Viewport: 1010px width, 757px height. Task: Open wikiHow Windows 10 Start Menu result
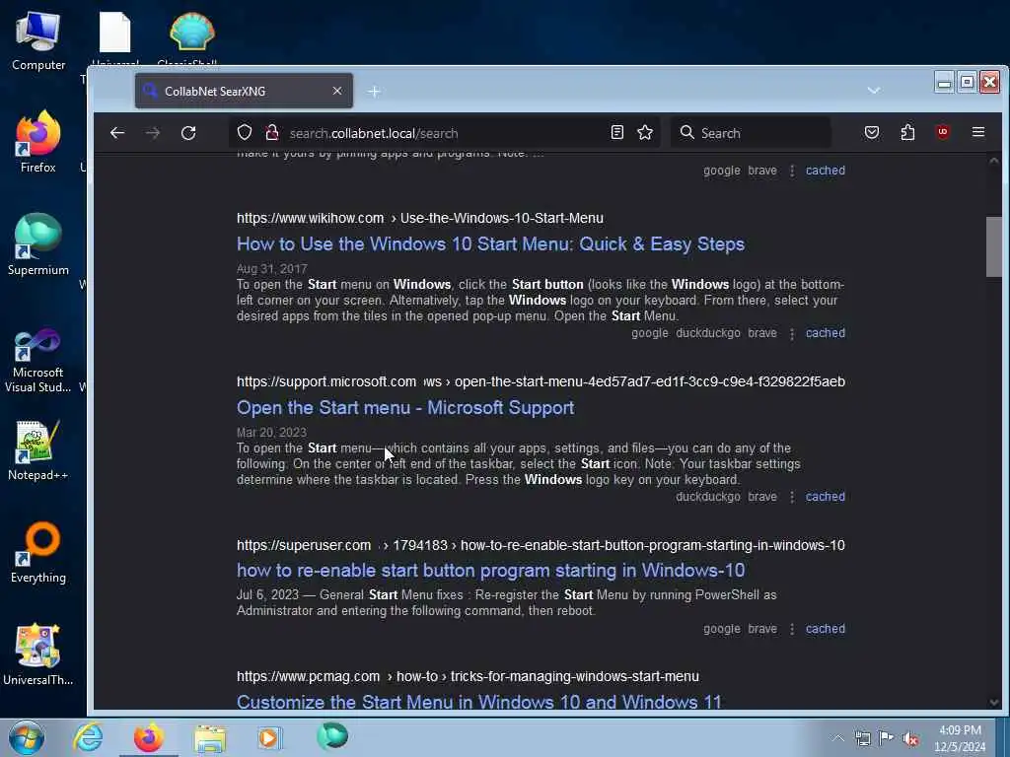[x=490, y=244]
